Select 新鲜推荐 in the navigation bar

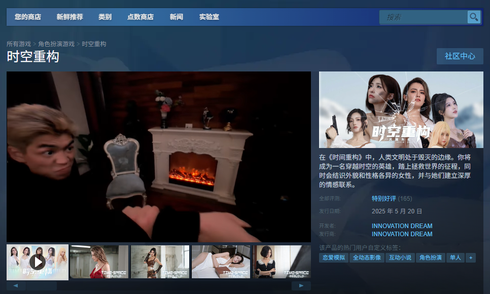pos(69,16)
